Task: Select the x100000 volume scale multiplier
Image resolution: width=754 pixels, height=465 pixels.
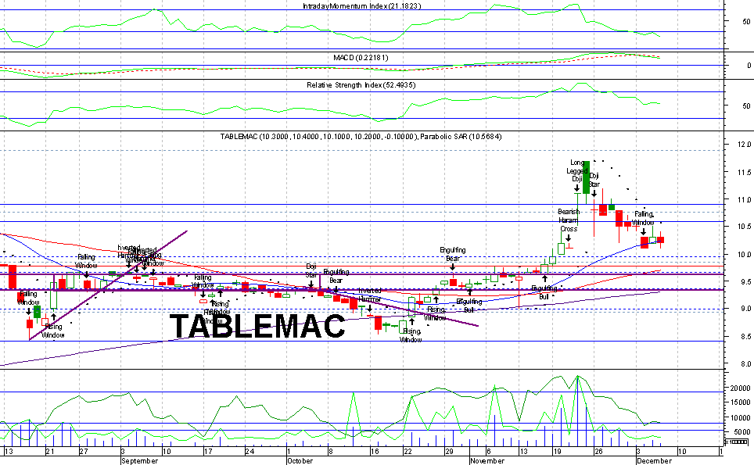Action: coord(737,442)
